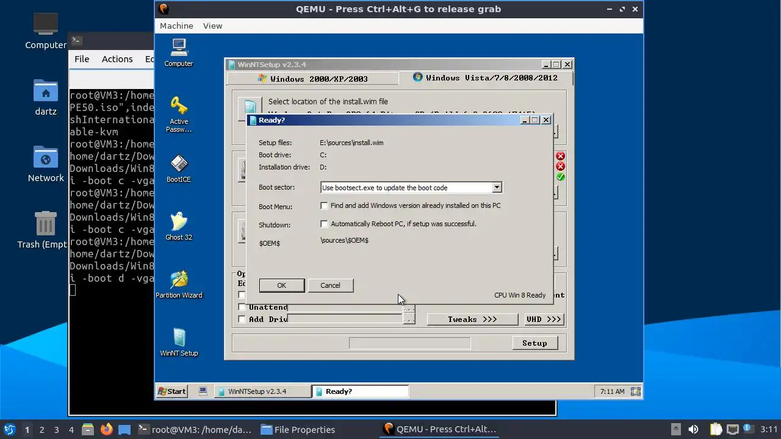
Task: Open the BootICE desktop icon
Action: [x=179, y=168]
